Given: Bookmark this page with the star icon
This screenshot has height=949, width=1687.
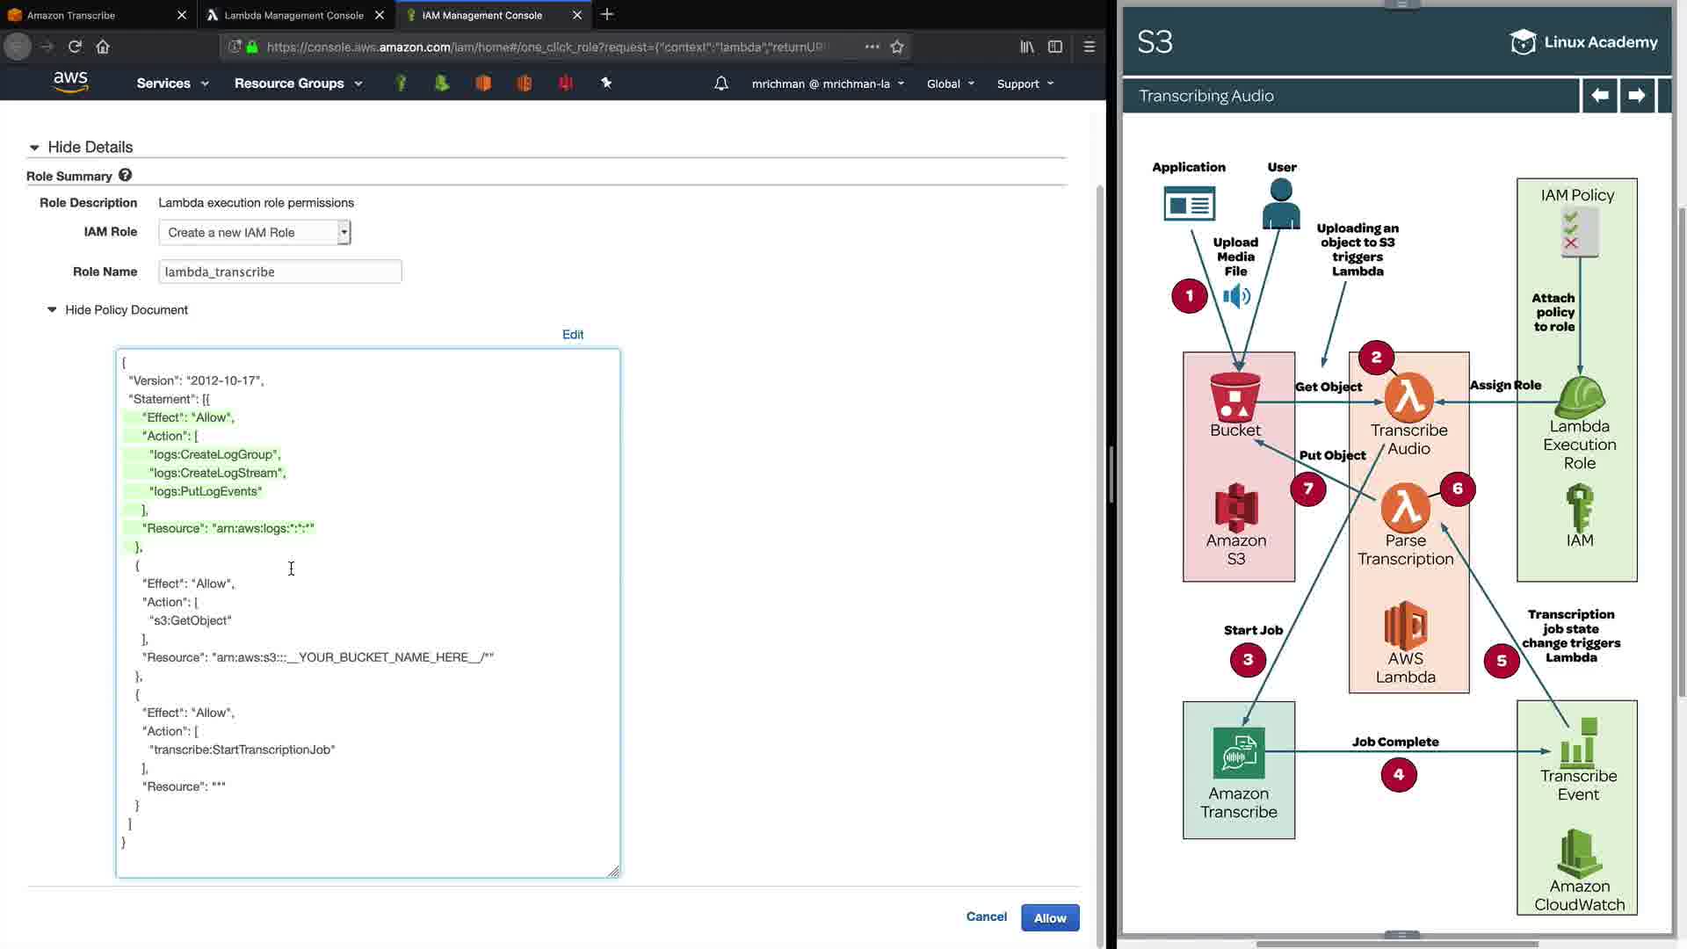Looking at the screenshot, I should [x=897, y=47].
